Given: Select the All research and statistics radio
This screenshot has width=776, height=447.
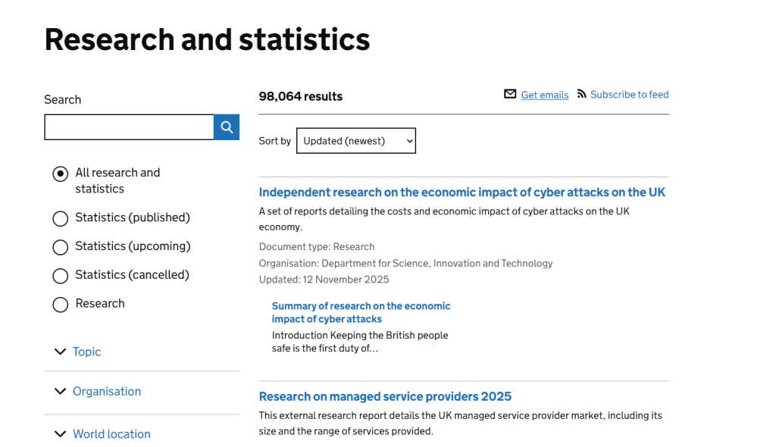Looking at the screenshot, I should [x=61, y=173].
